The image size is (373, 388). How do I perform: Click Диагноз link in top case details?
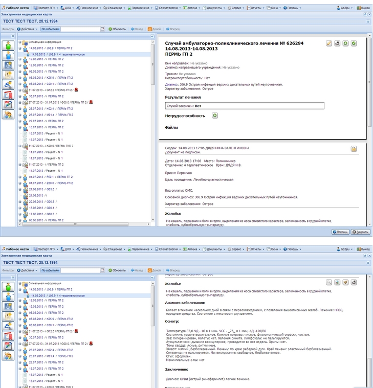pos(171,85)
